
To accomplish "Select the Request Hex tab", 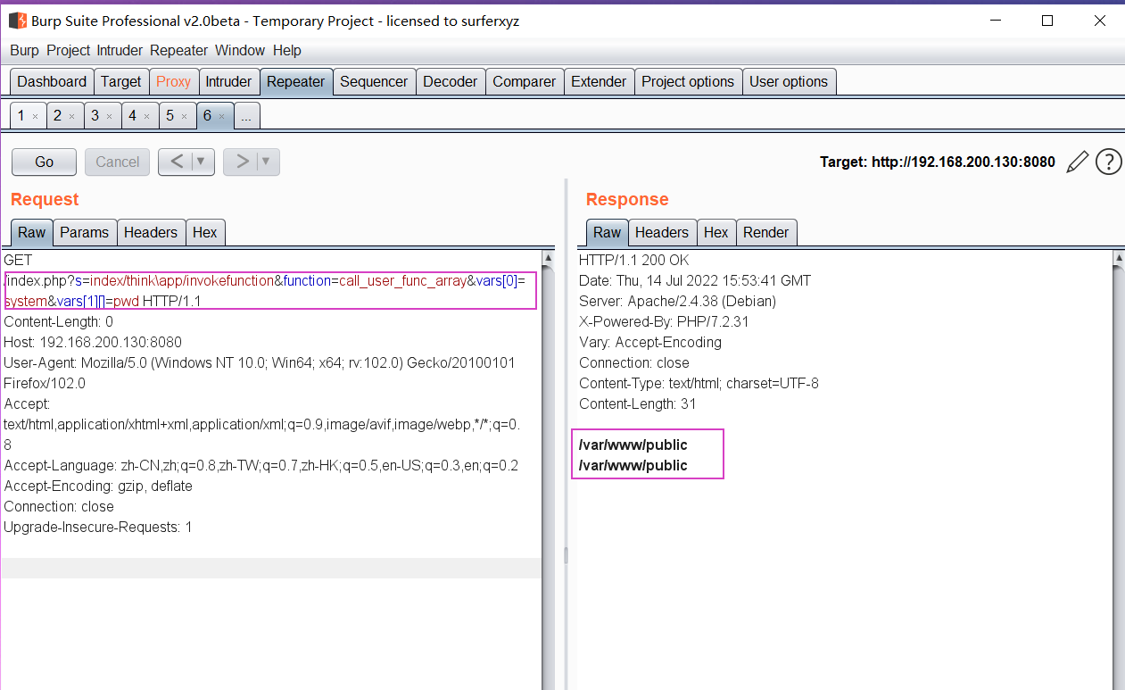I will coord(205,232).
